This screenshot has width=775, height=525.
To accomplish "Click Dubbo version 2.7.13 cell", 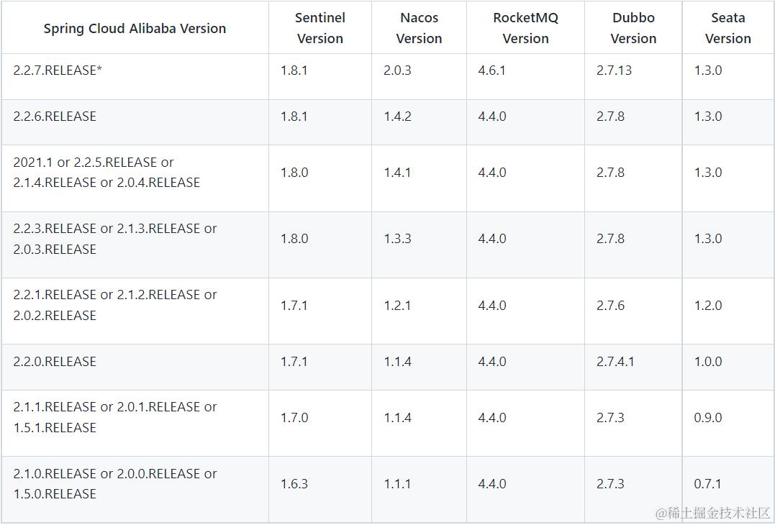I will coord(614,70).
